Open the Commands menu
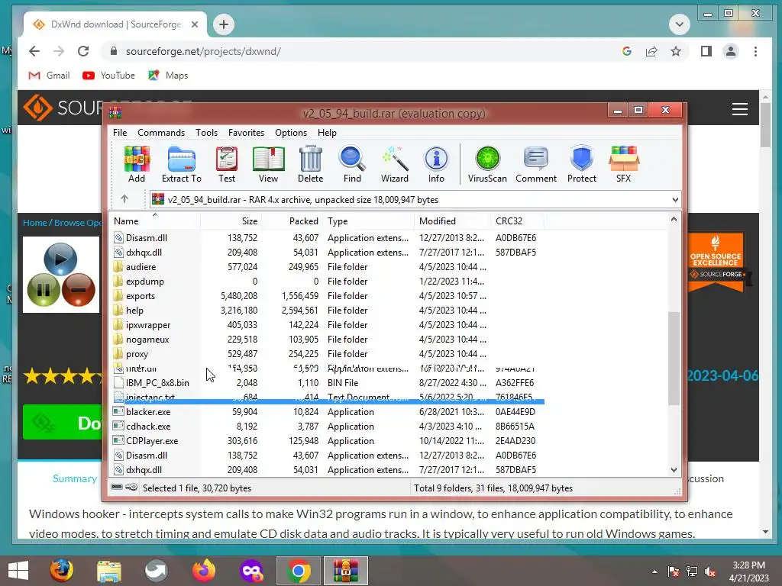This screenshot has width=782, height=586. (x=161, y=133)
